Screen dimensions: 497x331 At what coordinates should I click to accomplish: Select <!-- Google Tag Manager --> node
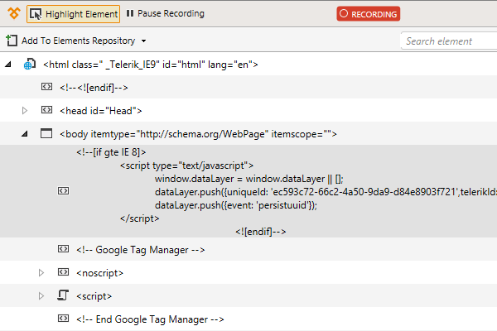(141, 250)
